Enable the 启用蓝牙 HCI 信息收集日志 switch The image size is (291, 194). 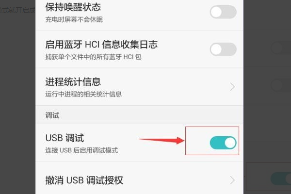[x=223, y=49]
